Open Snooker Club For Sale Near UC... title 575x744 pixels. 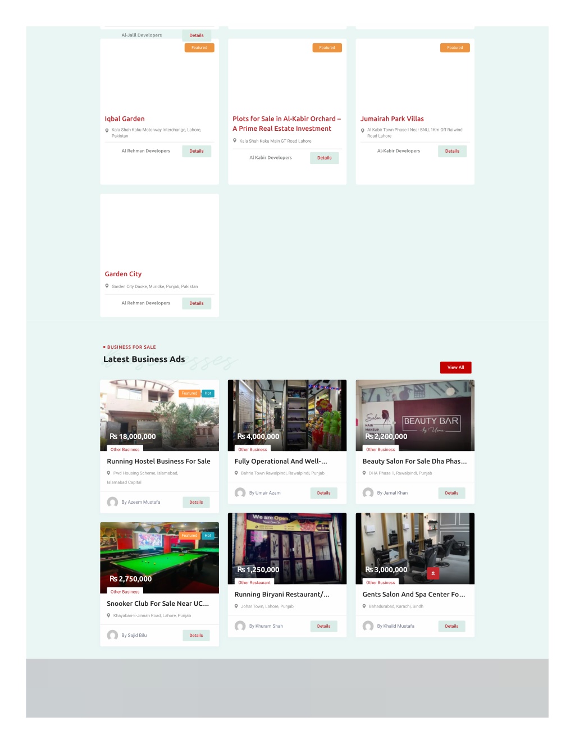pyautogui.click(x=158, y=604)
